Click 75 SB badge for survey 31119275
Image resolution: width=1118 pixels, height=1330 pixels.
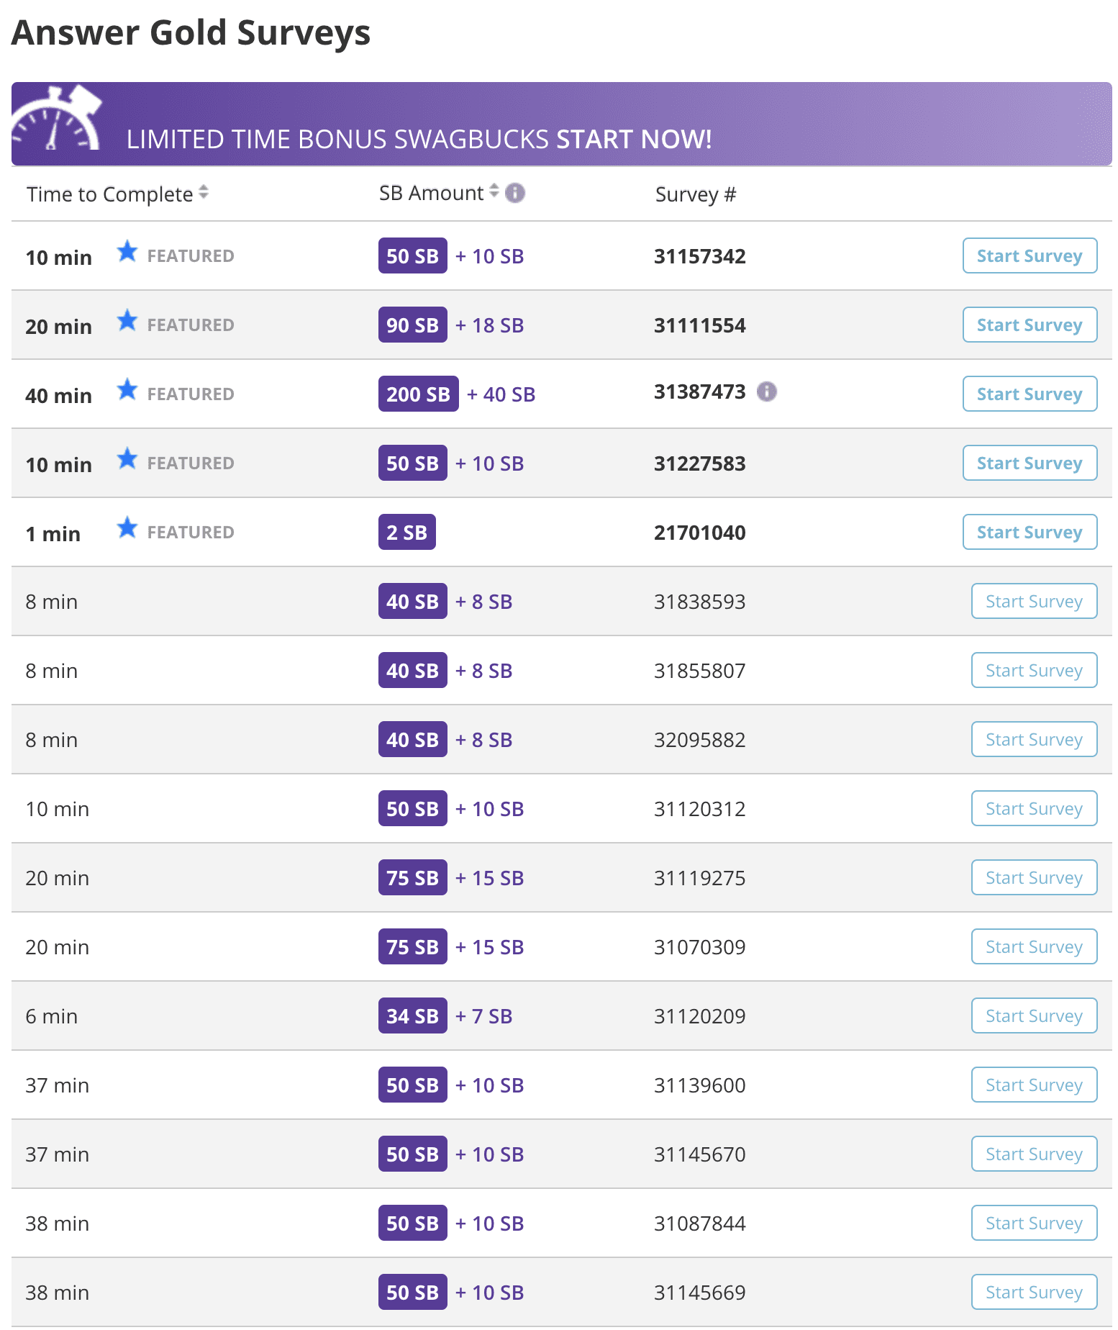[413, 877]
